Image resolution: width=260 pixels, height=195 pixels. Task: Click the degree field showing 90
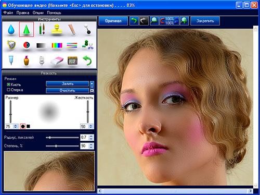(85, 146)
